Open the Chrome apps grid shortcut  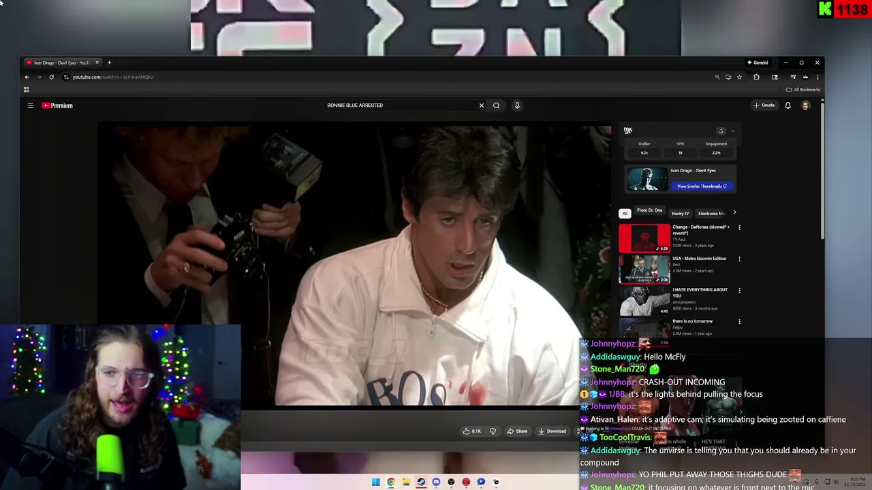(x=27, y=90)
